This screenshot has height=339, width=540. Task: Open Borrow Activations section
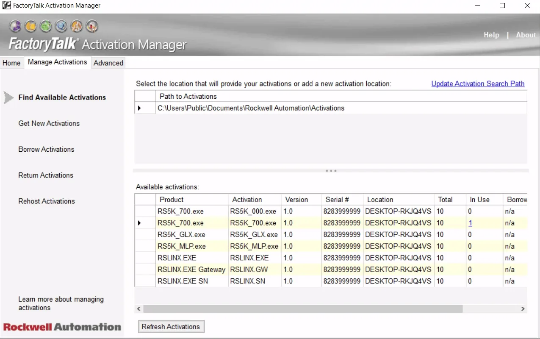tap(46, 149)
